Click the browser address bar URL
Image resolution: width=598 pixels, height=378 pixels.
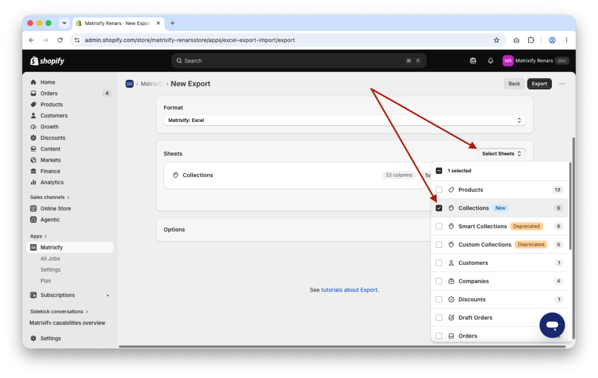tap(190, 40)
